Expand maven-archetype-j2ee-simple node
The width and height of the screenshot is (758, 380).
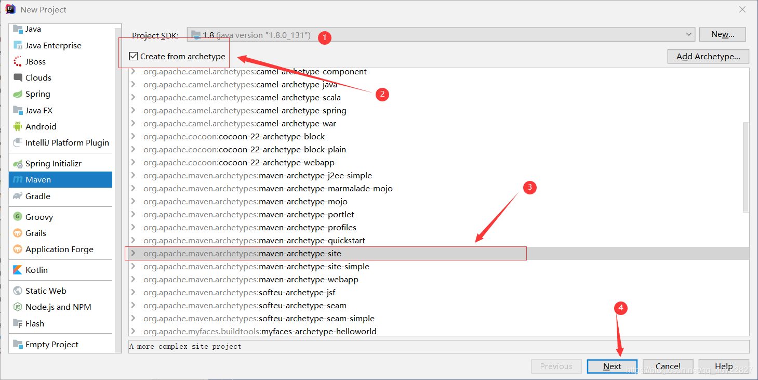click(134, 175)
